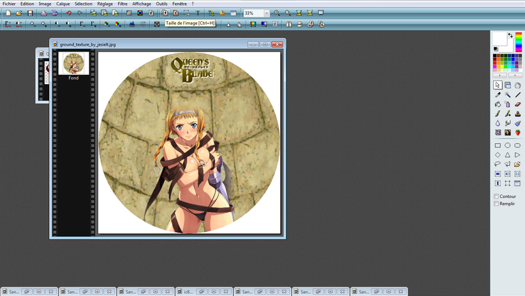Click the Full screen monitor icon
This screenshot has height=296, width=525.
tap(321, 13)
